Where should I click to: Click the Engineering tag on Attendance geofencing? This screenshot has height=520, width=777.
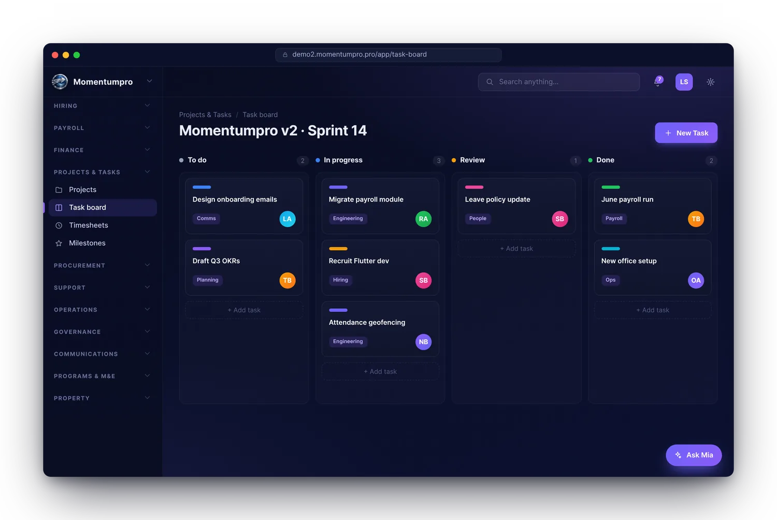click(348, 342)
